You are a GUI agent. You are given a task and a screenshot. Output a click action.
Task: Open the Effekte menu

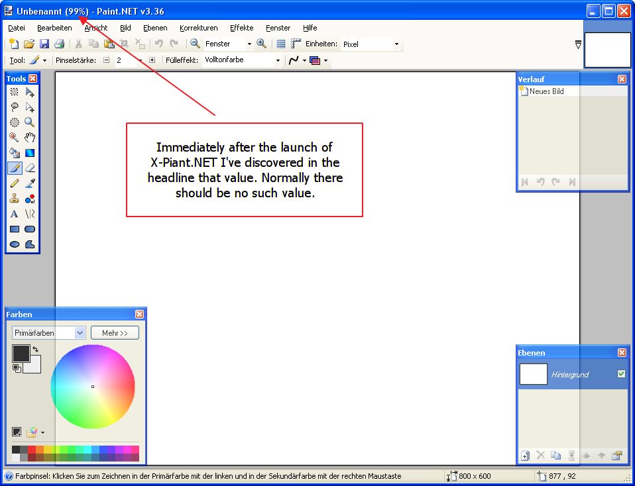click(x=242, y=28)
